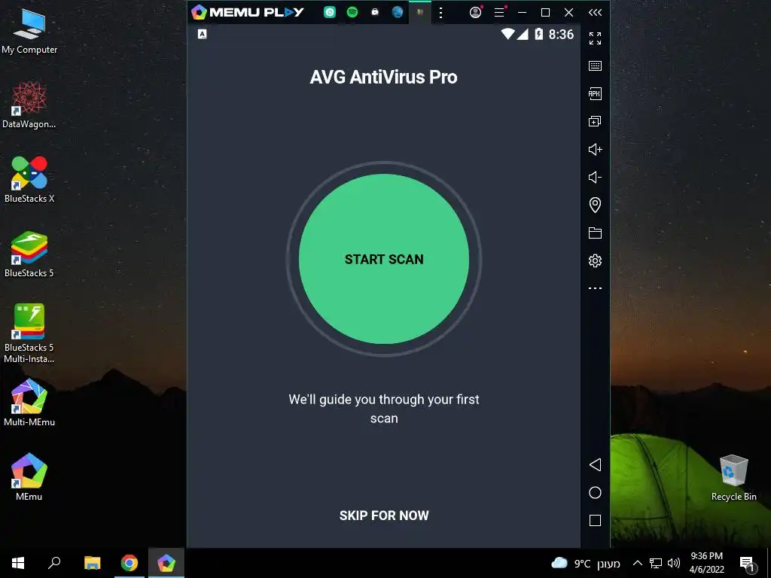Switch to the blue globe browser tab
Viewport: 771px width, 578px height.
[398, 12]
